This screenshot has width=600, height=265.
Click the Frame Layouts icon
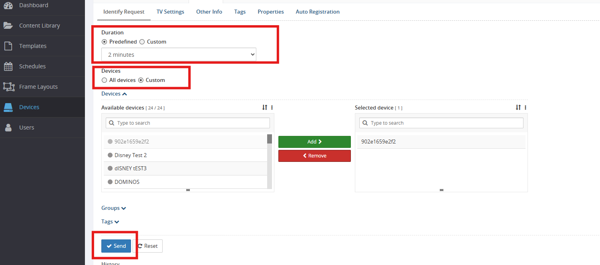(x=8, y=87)
